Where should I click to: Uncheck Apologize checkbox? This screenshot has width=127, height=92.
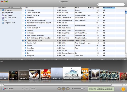click(25, 33)
